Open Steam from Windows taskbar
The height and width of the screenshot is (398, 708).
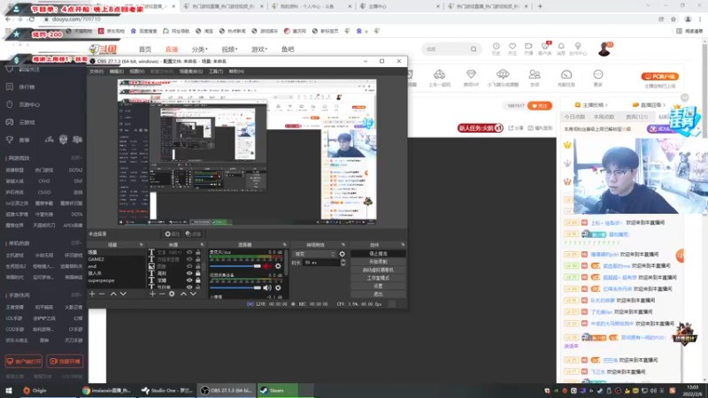[x=285, y=390]
